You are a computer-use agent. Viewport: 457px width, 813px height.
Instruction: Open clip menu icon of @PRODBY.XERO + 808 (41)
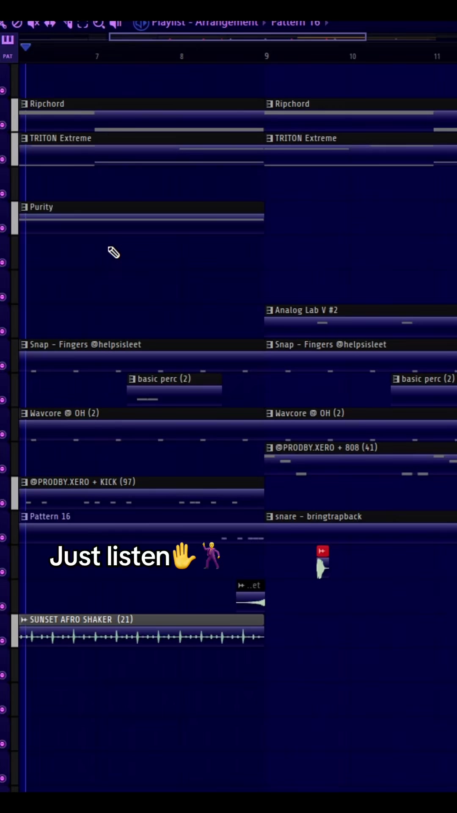click(x=270, y=448)
